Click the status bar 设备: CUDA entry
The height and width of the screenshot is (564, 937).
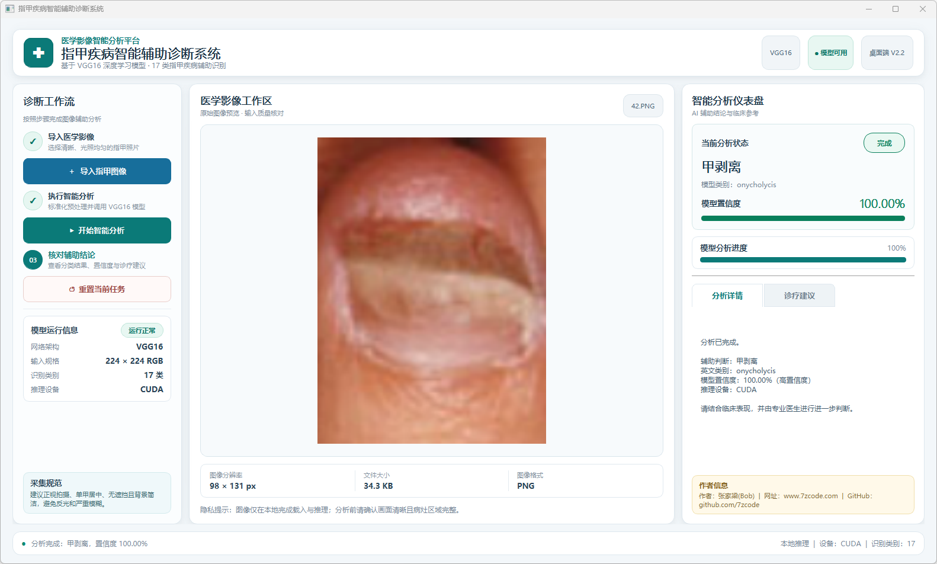(840, 543)
